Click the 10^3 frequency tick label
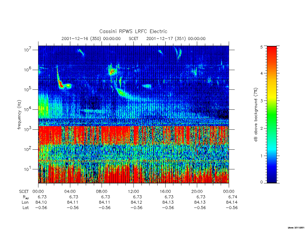Image resolution: width=305 pixels, height=229 pixels. 28,129
